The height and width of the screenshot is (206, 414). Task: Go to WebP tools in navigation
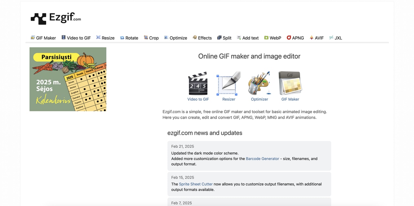(273, 38)
